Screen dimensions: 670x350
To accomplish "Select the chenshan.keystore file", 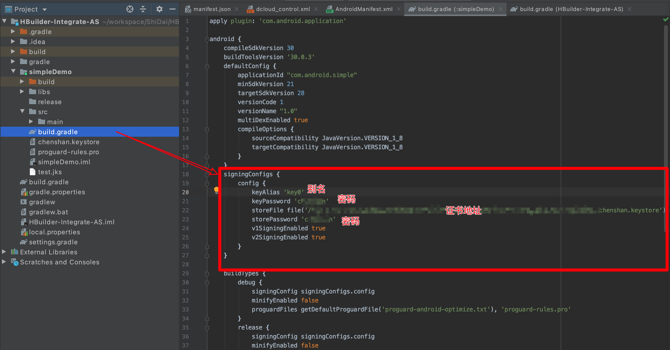I will pos(69,142).
